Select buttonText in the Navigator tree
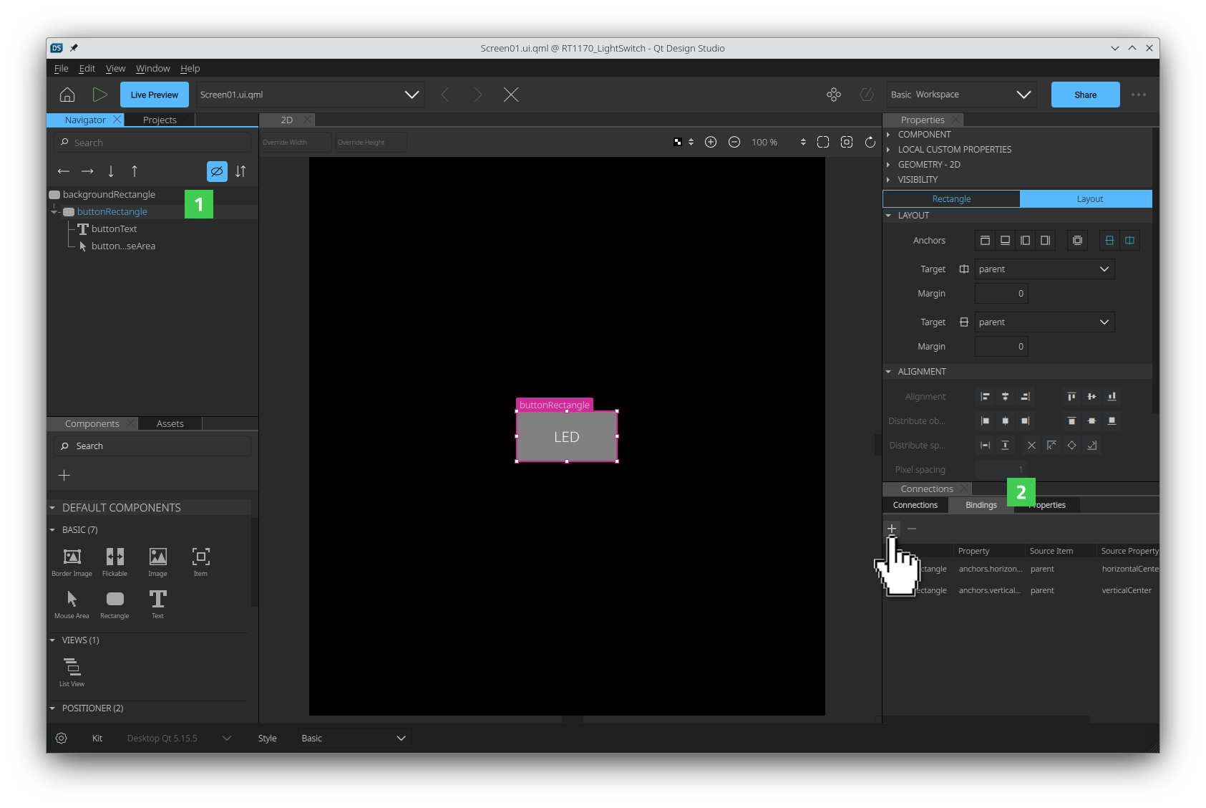Viewport: 1206px width, 808px height. click(114, 229)
